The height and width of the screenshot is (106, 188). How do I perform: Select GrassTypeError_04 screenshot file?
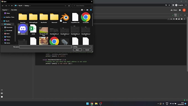coord(86,32)
